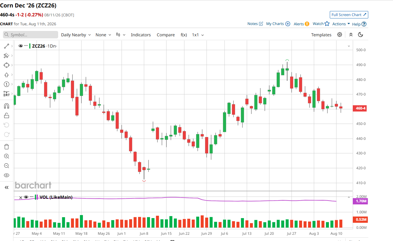
Task: Toggle visibility of all drawings
Action: [7, 175]
